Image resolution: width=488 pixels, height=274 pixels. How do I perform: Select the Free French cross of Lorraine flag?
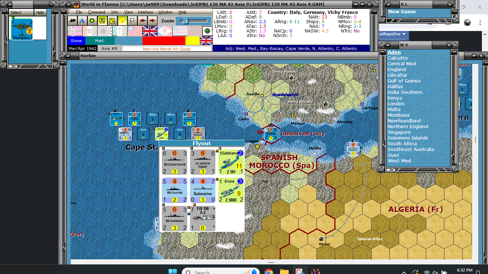pos(165,31)
